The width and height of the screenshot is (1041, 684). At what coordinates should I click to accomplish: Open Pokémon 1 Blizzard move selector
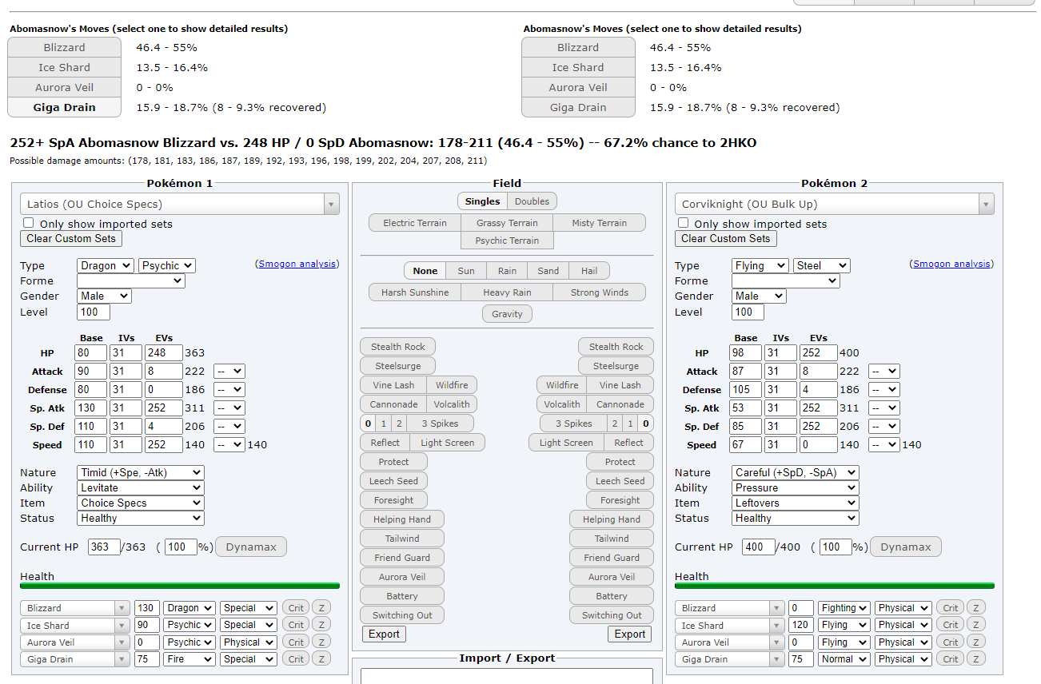pyautogui.click(x=75, y=608)
